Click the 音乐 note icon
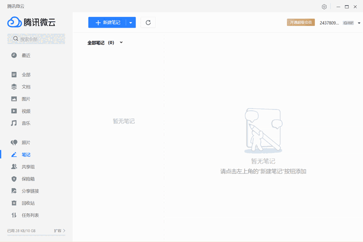363x242 pixels. click(14, 123)
